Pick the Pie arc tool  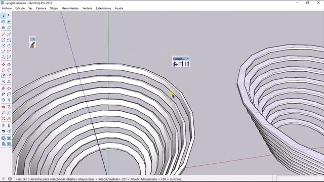9,57
